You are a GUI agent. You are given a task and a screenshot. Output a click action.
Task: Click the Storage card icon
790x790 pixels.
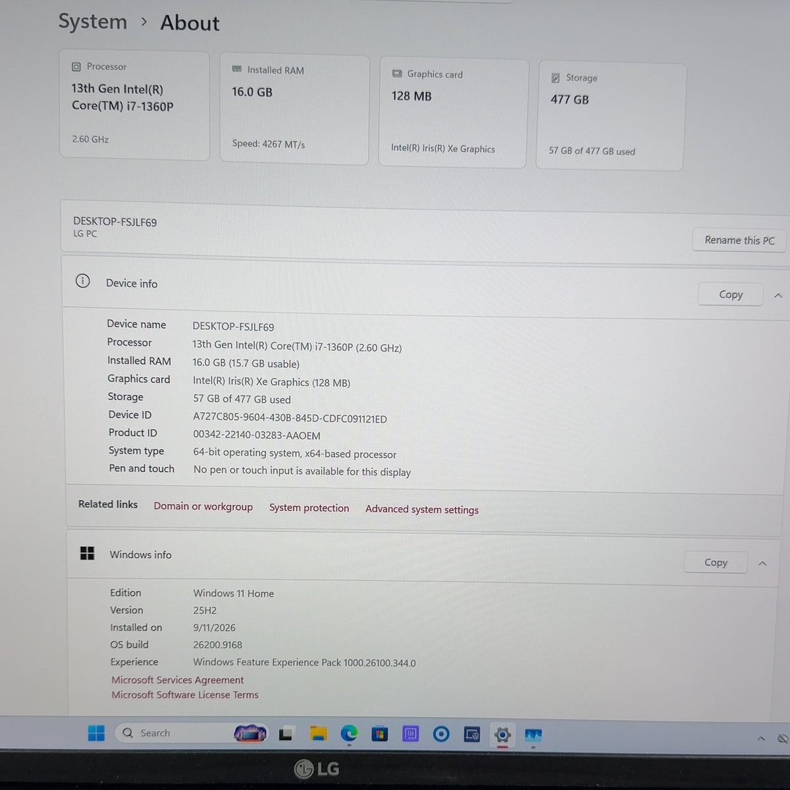point(556,78)
